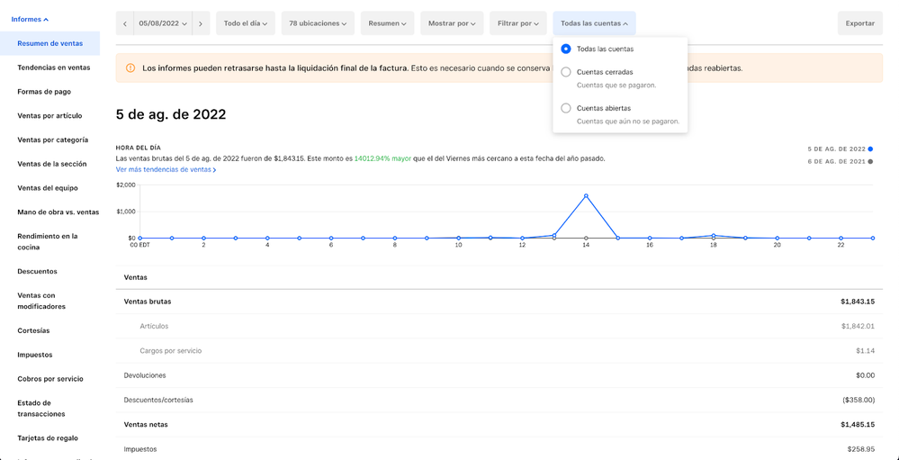Open the Mostrar por dropdown
The image size is (899, 460).
[452, 23]
